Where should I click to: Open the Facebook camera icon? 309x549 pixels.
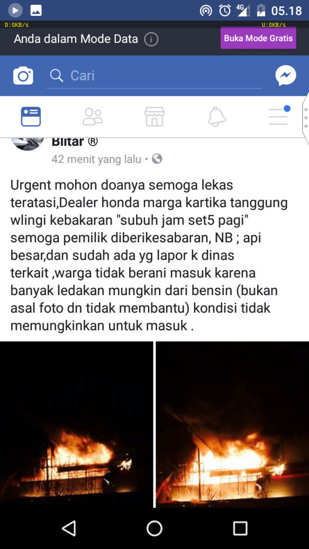click(23, 76)
